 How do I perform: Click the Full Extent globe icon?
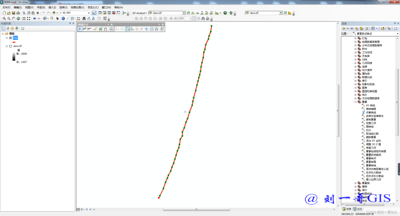[x=18, y=18]
